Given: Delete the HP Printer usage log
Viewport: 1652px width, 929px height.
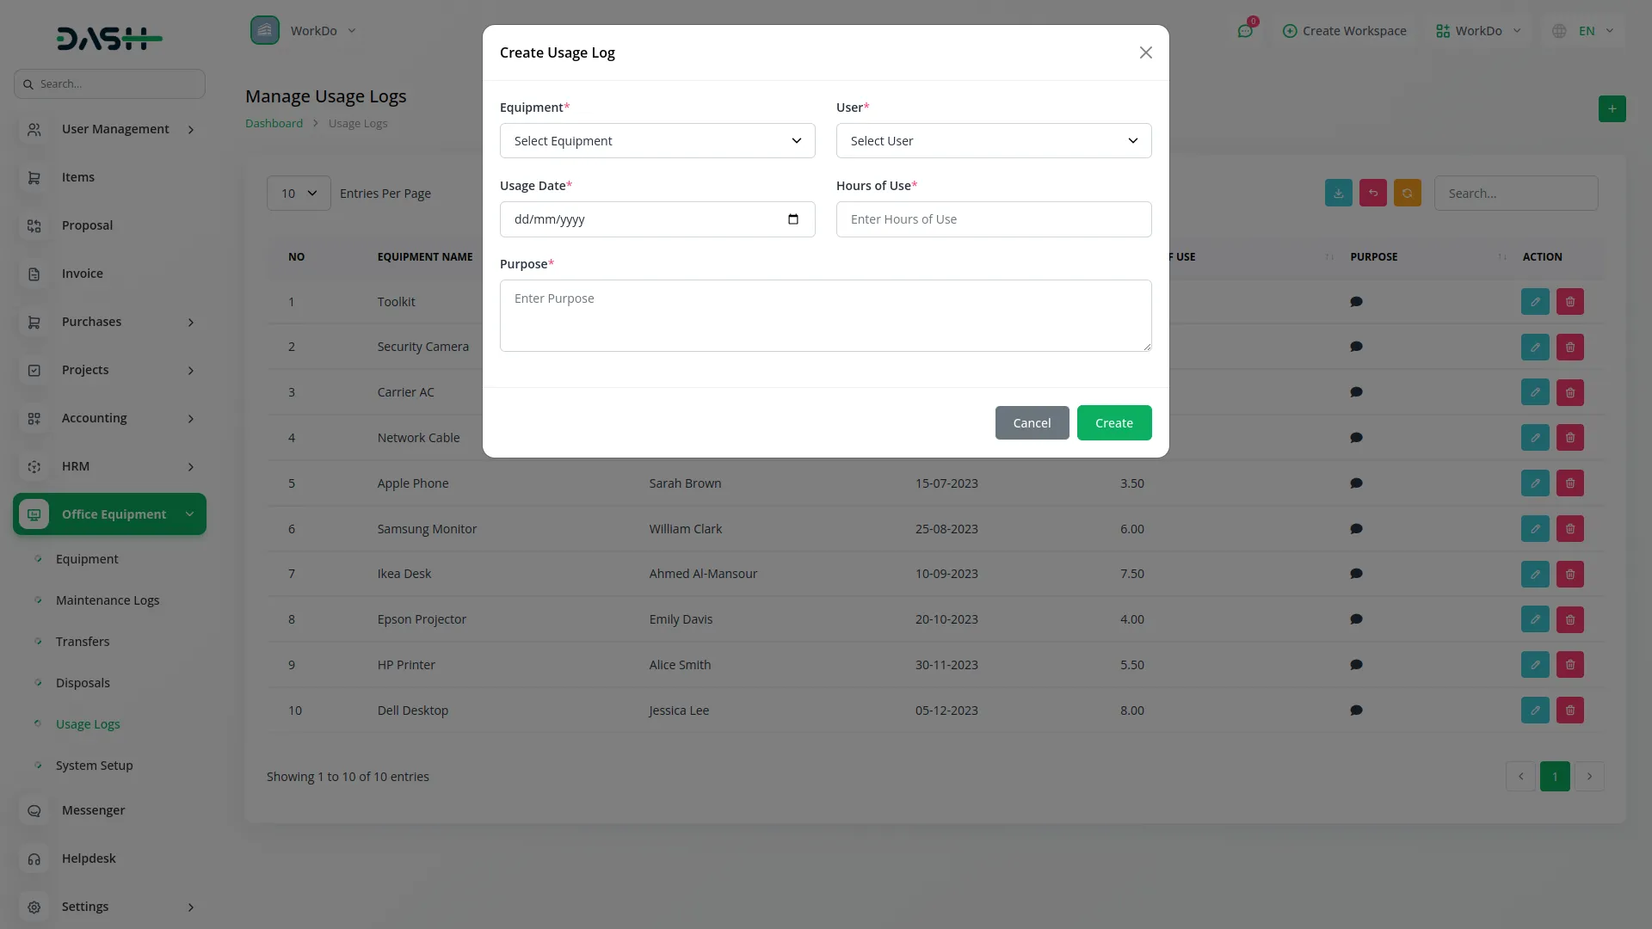Looking at the screenshot, I should [x=1569, y=665].
